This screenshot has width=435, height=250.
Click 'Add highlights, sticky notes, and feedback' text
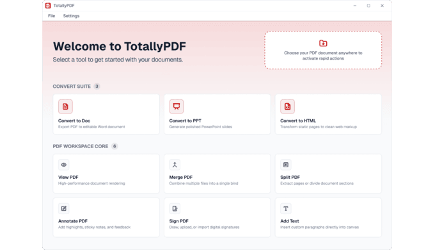coord(94,227)
